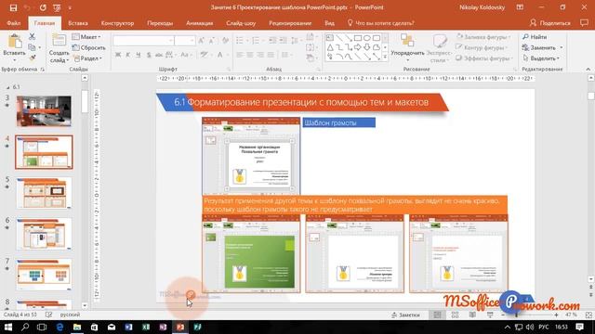Screen dimensions: 595x334
Task: Open the comments pane icon in the top right
Action: point(585,23)
